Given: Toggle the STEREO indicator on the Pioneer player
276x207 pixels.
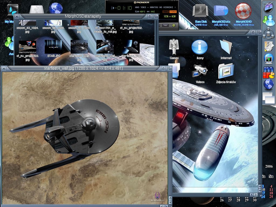Looking at the screenshot, I should point(173,12).
